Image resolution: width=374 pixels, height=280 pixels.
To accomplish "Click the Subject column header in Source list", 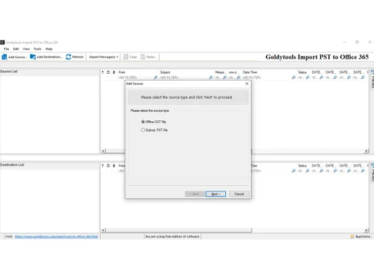I will click(x=186, y=72).
